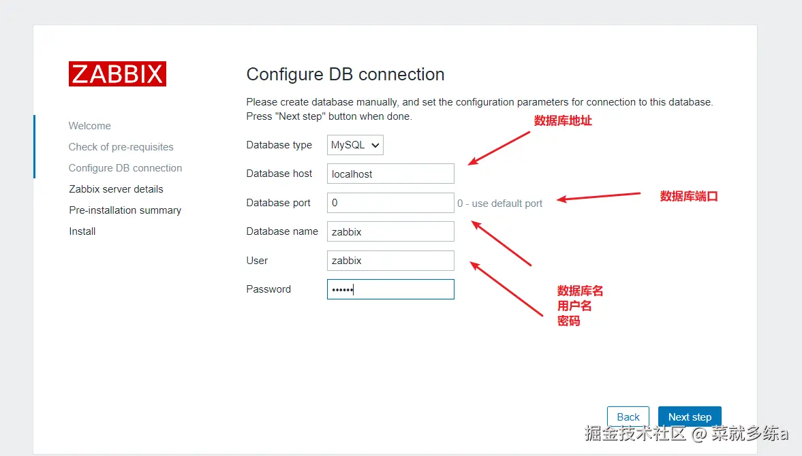Click the Install step in sidebar

pos(82,231)
